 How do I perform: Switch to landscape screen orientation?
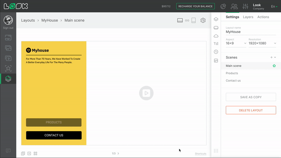(180, 20)
